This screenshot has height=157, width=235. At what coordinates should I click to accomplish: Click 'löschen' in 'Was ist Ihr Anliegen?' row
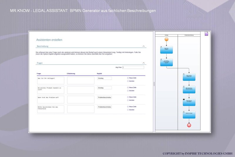click(132, 81)
